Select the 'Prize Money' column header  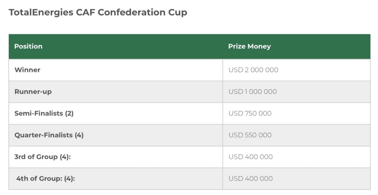pyautogui.click(x=249, y=47)
